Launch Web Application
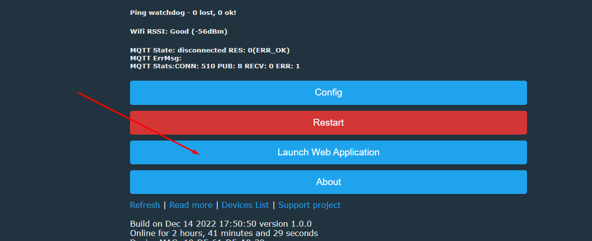592x241 pixels. click(328, 152)
